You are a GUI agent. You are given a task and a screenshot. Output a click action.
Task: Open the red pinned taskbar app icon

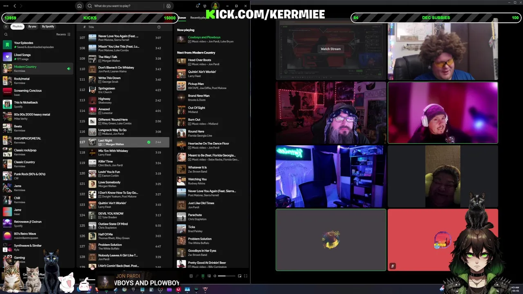(178, 290)
